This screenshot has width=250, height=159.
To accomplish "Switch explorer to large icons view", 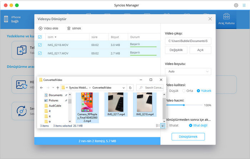I will click(163, 126).
